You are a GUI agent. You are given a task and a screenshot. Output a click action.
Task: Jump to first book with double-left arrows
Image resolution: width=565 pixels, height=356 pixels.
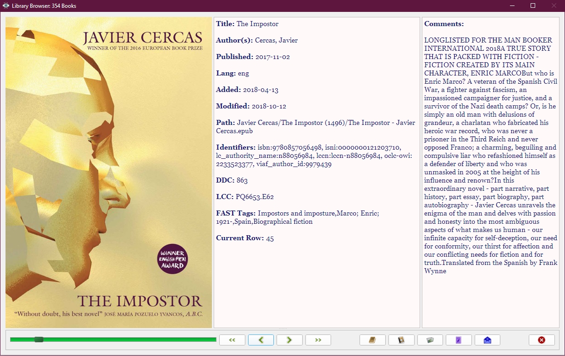pos(232,340)
